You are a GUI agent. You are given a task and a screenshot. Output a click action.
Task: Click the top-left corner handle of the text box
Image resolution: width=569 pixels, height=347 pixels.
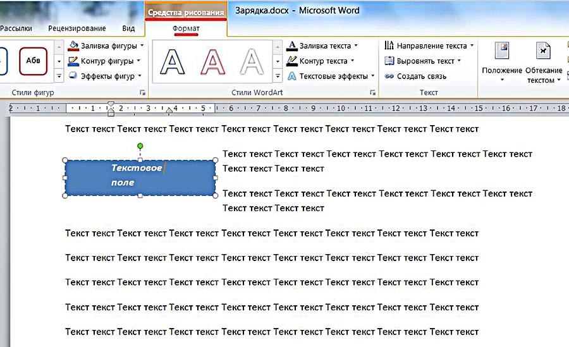click(x=65, y=160)
